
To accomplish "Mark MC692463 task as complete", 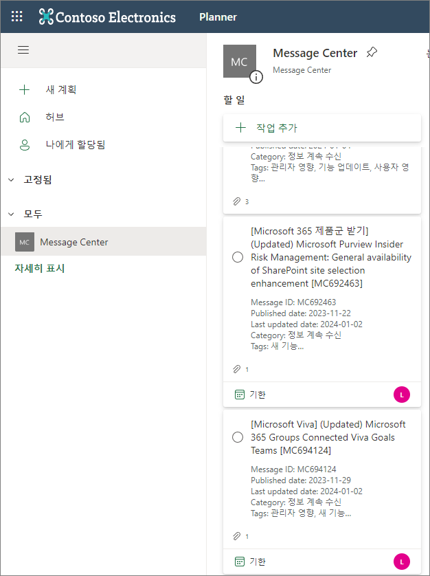I will [x=238, y=257].
